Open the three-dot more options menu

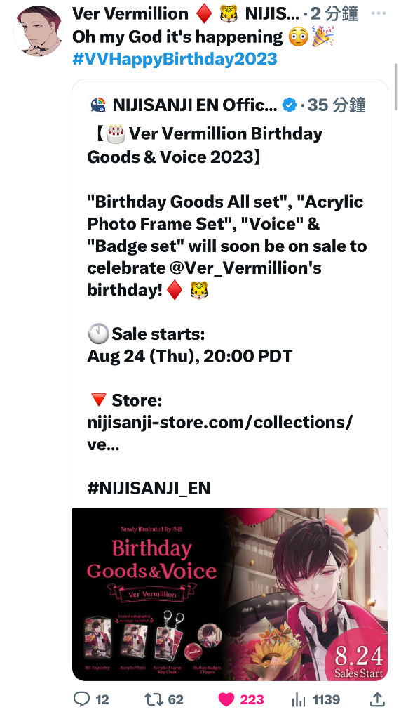click(x=379, y=13)
